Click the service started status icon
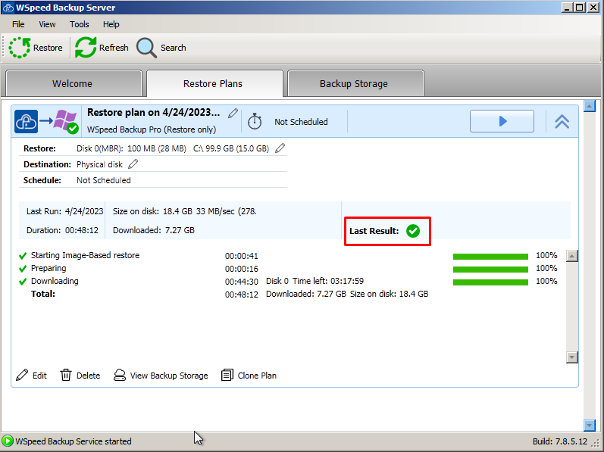The image size is (604, 452). click(8, 441)
